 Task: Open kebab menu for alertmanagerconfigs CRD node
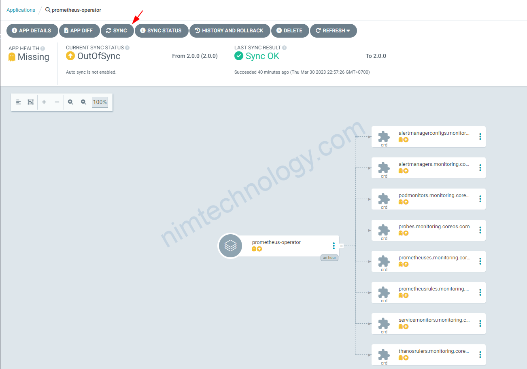(x=480, y=137)
